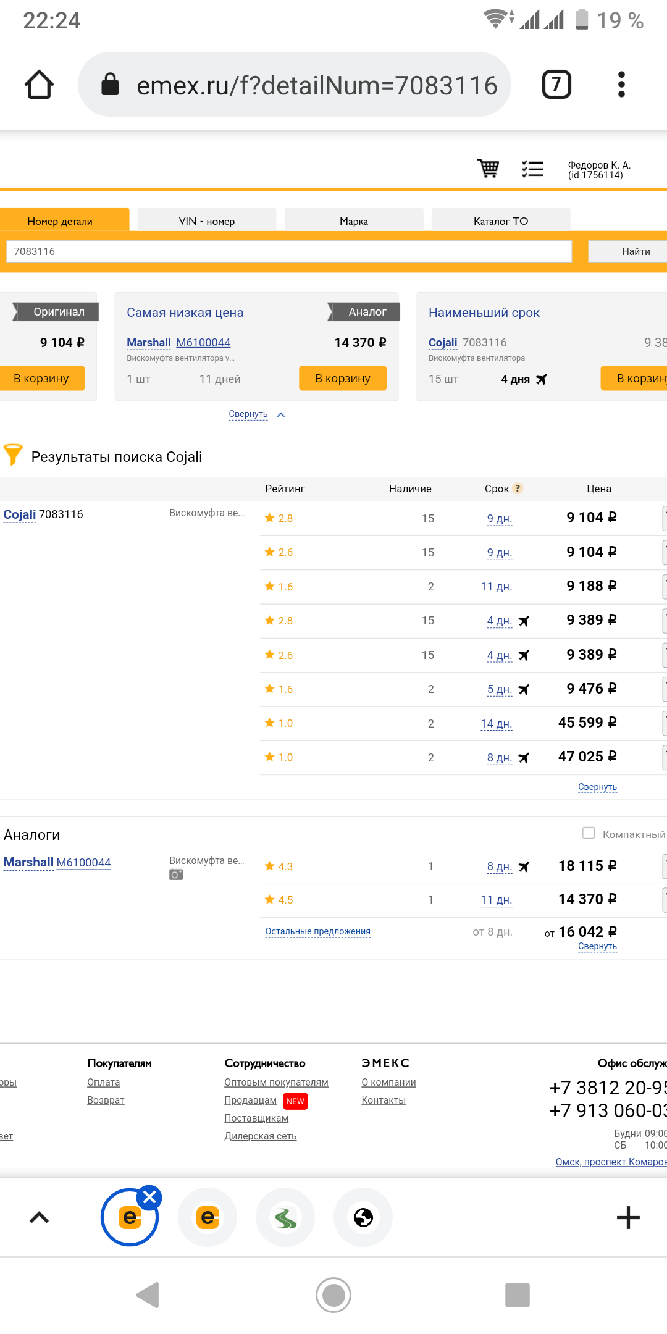Click the airplane icon at 9 476 ₽ row
This screenshot has height=1334, width=667.
[524, 690]
